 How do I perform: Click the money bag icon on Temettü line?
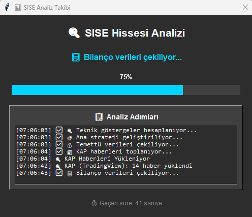tap(70, 145)
